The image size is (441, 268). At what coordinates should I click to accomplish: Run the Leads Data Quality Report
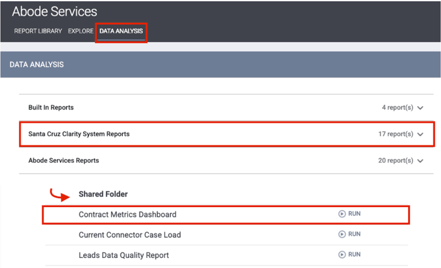click(x=354, y=254)
